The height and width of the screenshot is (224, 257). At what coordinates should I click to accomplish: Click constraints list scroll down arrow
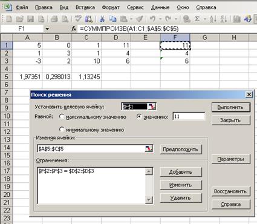(149, 200)
